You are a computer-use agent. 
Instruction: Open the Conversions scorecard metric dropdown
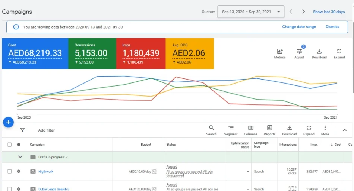point(91,53)
